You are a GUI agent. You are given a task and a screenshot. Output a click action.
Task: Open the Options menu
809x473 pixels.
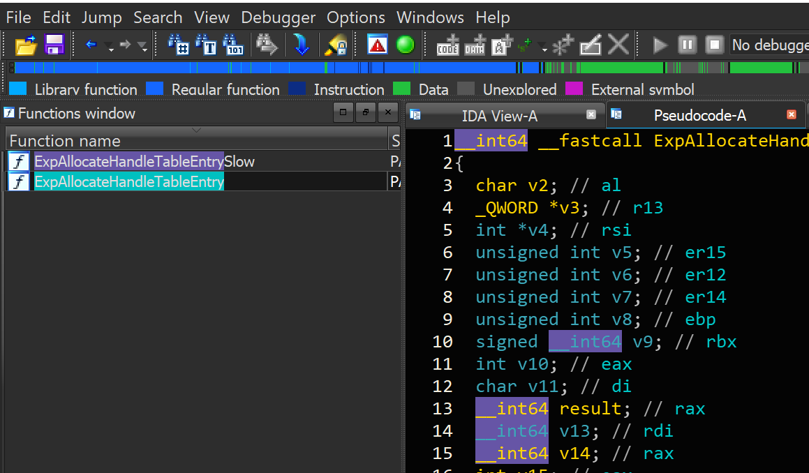[x=355, y=17]
